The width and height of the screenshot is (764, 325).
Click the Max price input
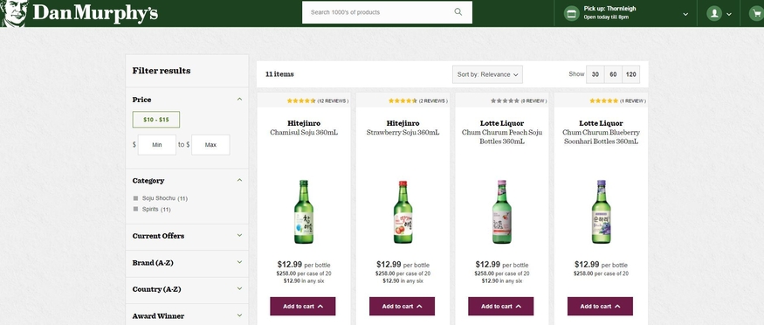coord(210,145)
